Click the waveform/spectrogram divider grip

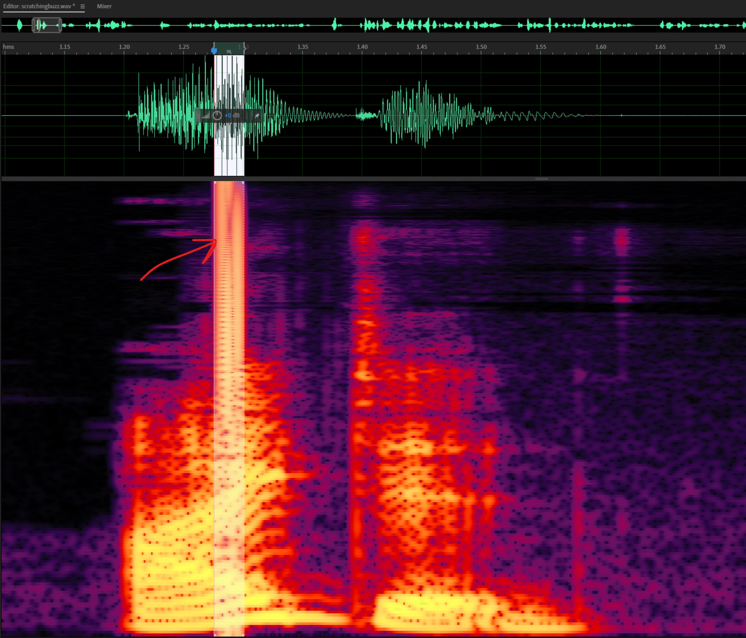tap(541, 179)
